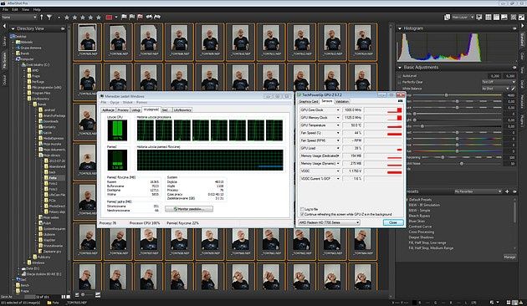The width and height of the screenshot is (527, 306).
Task: Click the layers copy icon left of Main Layer
Action: [447, 17]
